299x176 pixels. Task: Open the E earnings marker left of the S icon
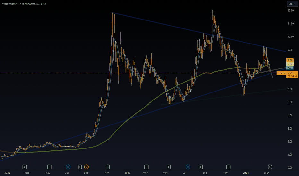coord(80,167)
